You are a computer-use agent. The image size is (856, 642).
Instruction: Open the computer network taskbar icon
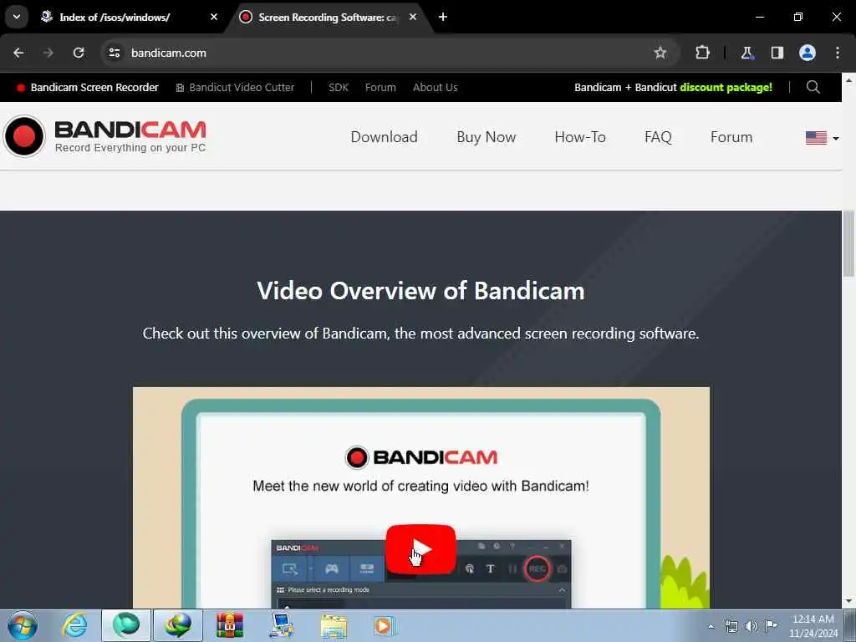click(282, 625)
